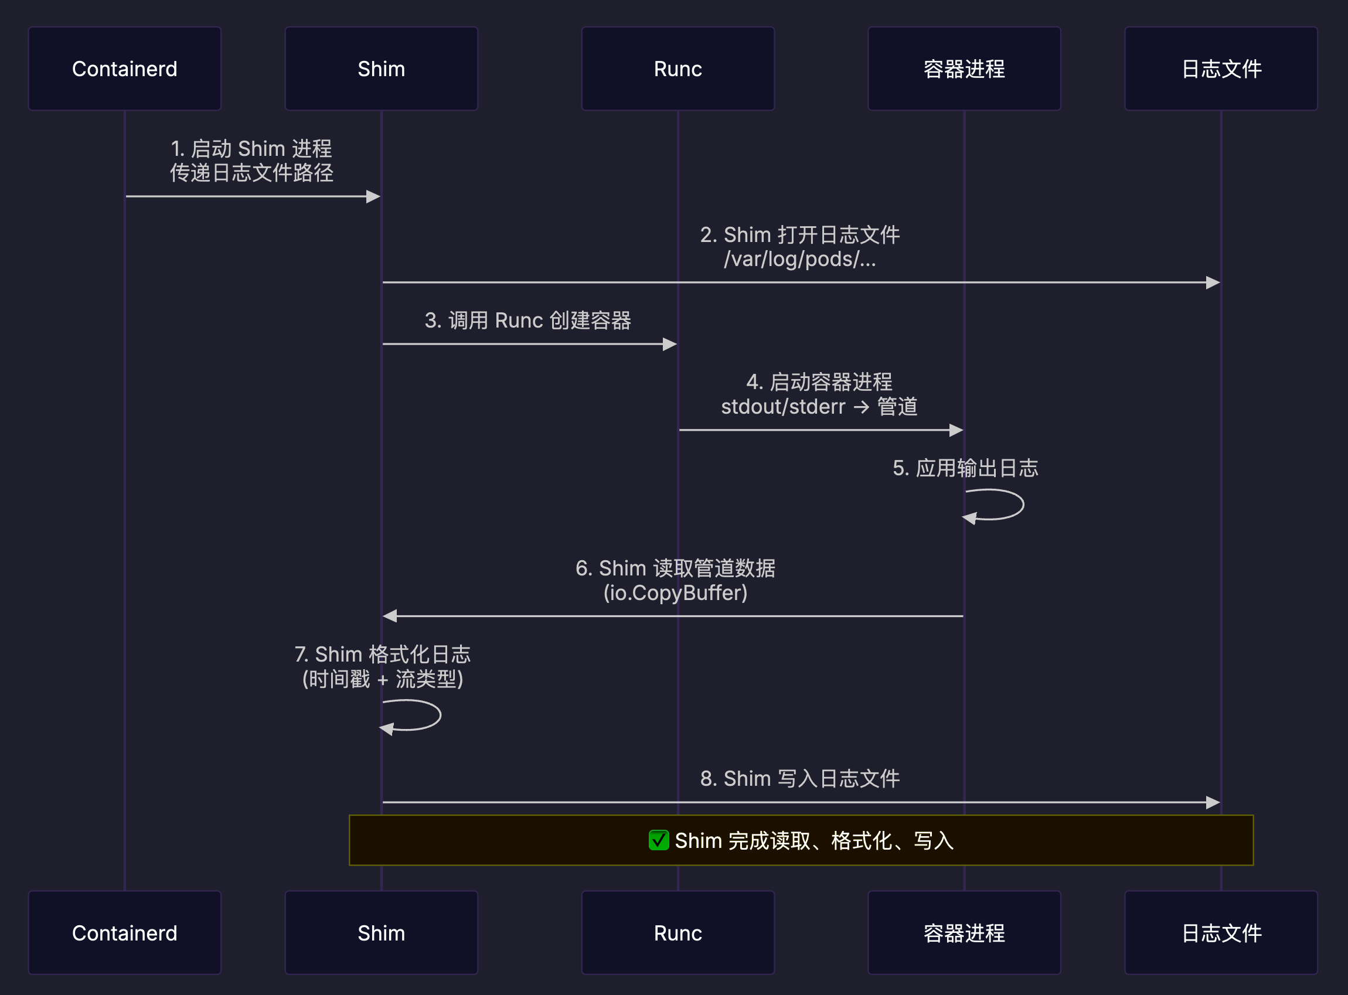
Task: Click the '1. 启动 Shim 进程' message label
Action: click(x=251, y=148)
